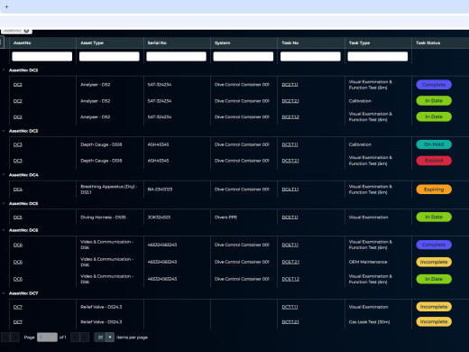Viewport: 469px width, 352px height.
Task: Sort by AssetNo column header
Action: [x=23, y=43]
